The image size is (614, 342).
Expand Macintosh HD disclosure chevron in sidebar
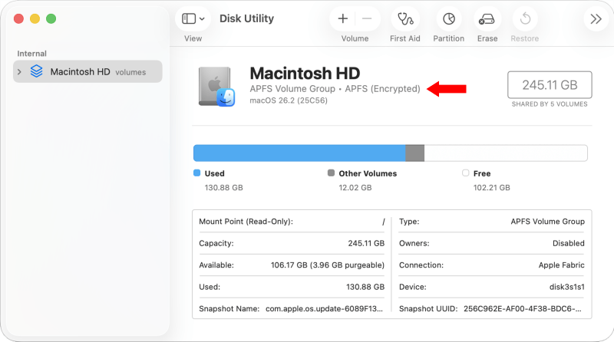[19, 71]
